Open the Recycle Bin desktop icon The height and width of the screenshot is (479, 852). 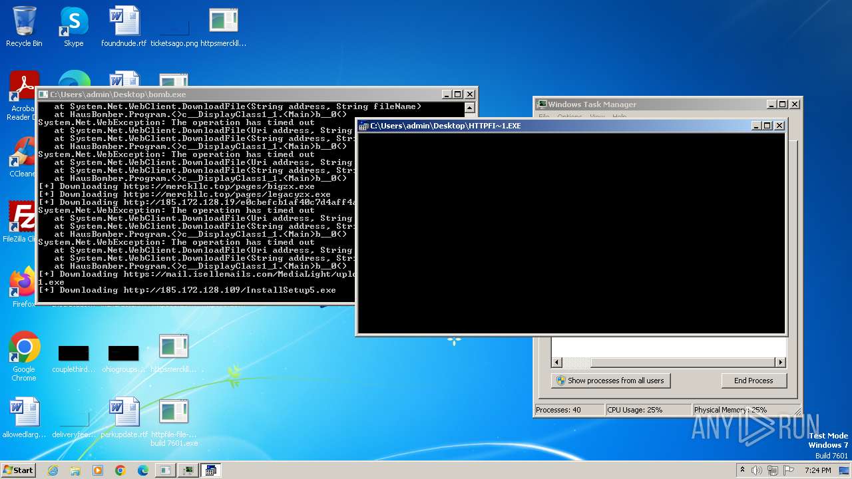pos(24,27)
